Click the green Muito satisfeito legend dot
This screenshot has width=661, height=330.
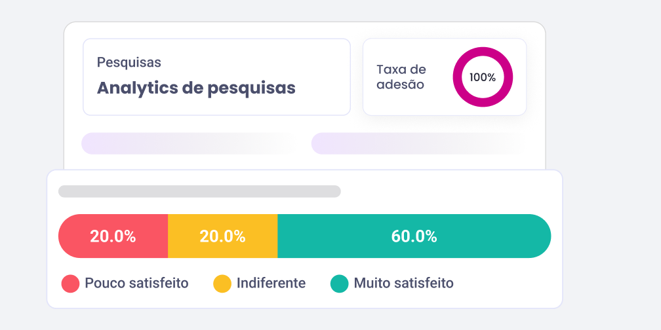pyautogui.click(x=339, y=284)
